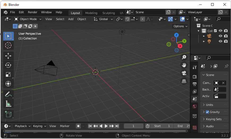Click the pan view hand icon
Screen dimensions: 231x139
point(184,65)
